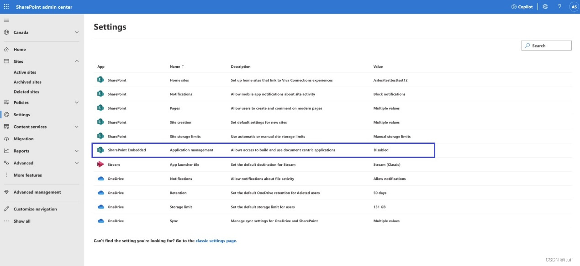The height and width of the screenshot is (266, 580).
Task: Click the 131 GB storage value
Action: [x=380, y=207]
